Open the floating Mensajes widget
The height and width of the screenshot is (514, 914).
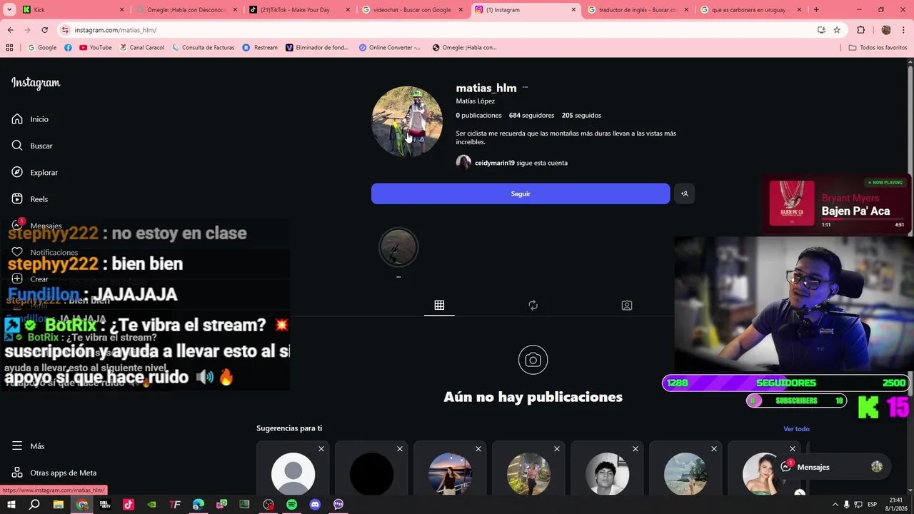point(831,467)
